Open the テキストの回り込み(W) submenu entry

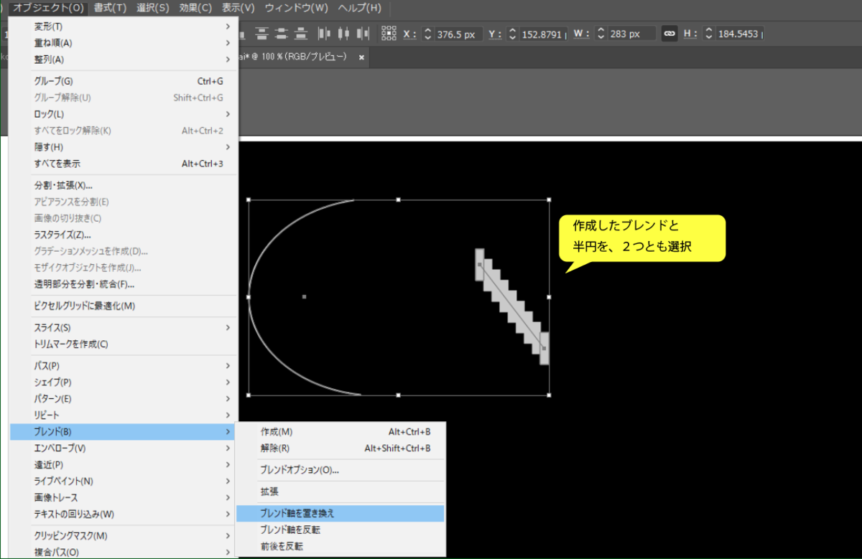tap(123, 515)
